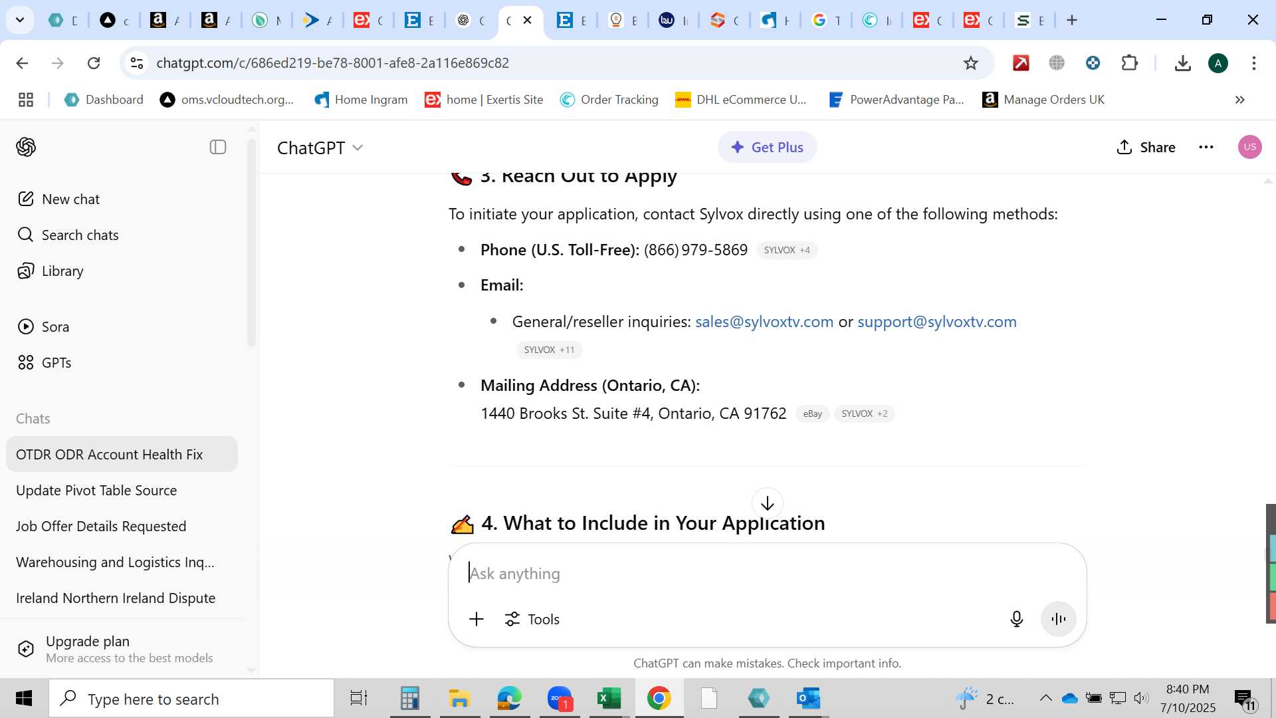Close the active ChatGPT tab
Screen dimensions: 1276x718
click(x=528, y=20)
